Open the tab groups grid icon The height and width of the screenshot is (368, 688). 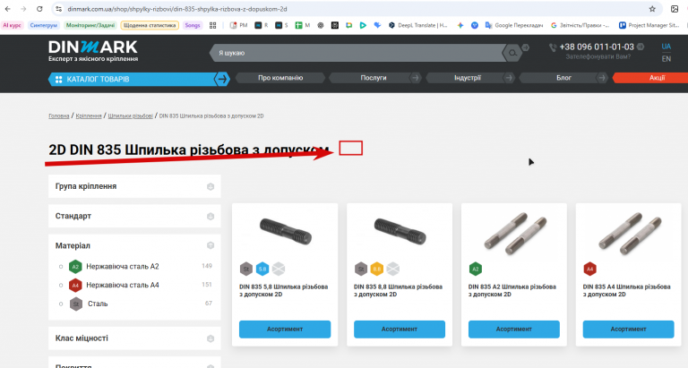[x=213, y=25]
